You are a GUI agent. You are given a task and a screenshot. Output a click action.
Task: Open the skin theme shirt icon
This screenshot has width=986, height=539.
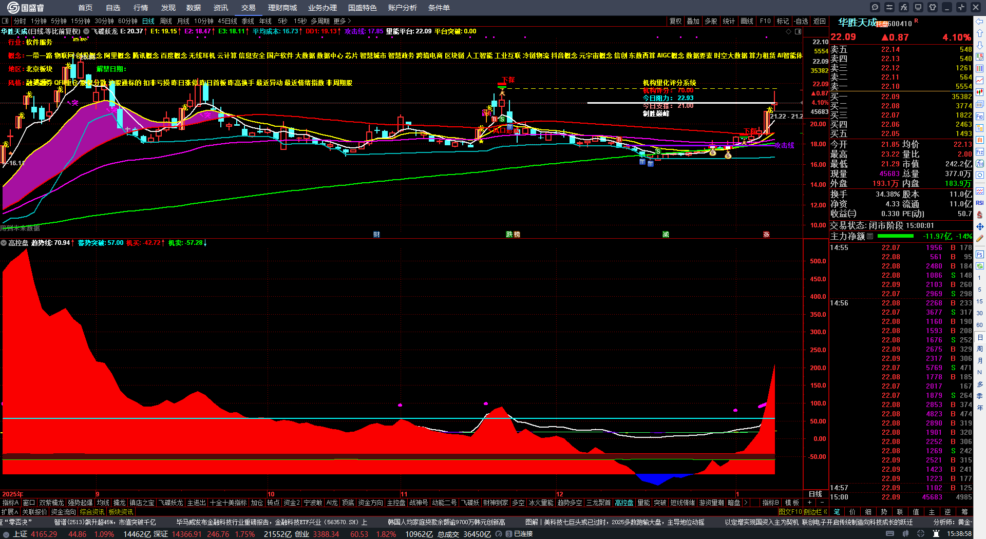click(933, 7)
